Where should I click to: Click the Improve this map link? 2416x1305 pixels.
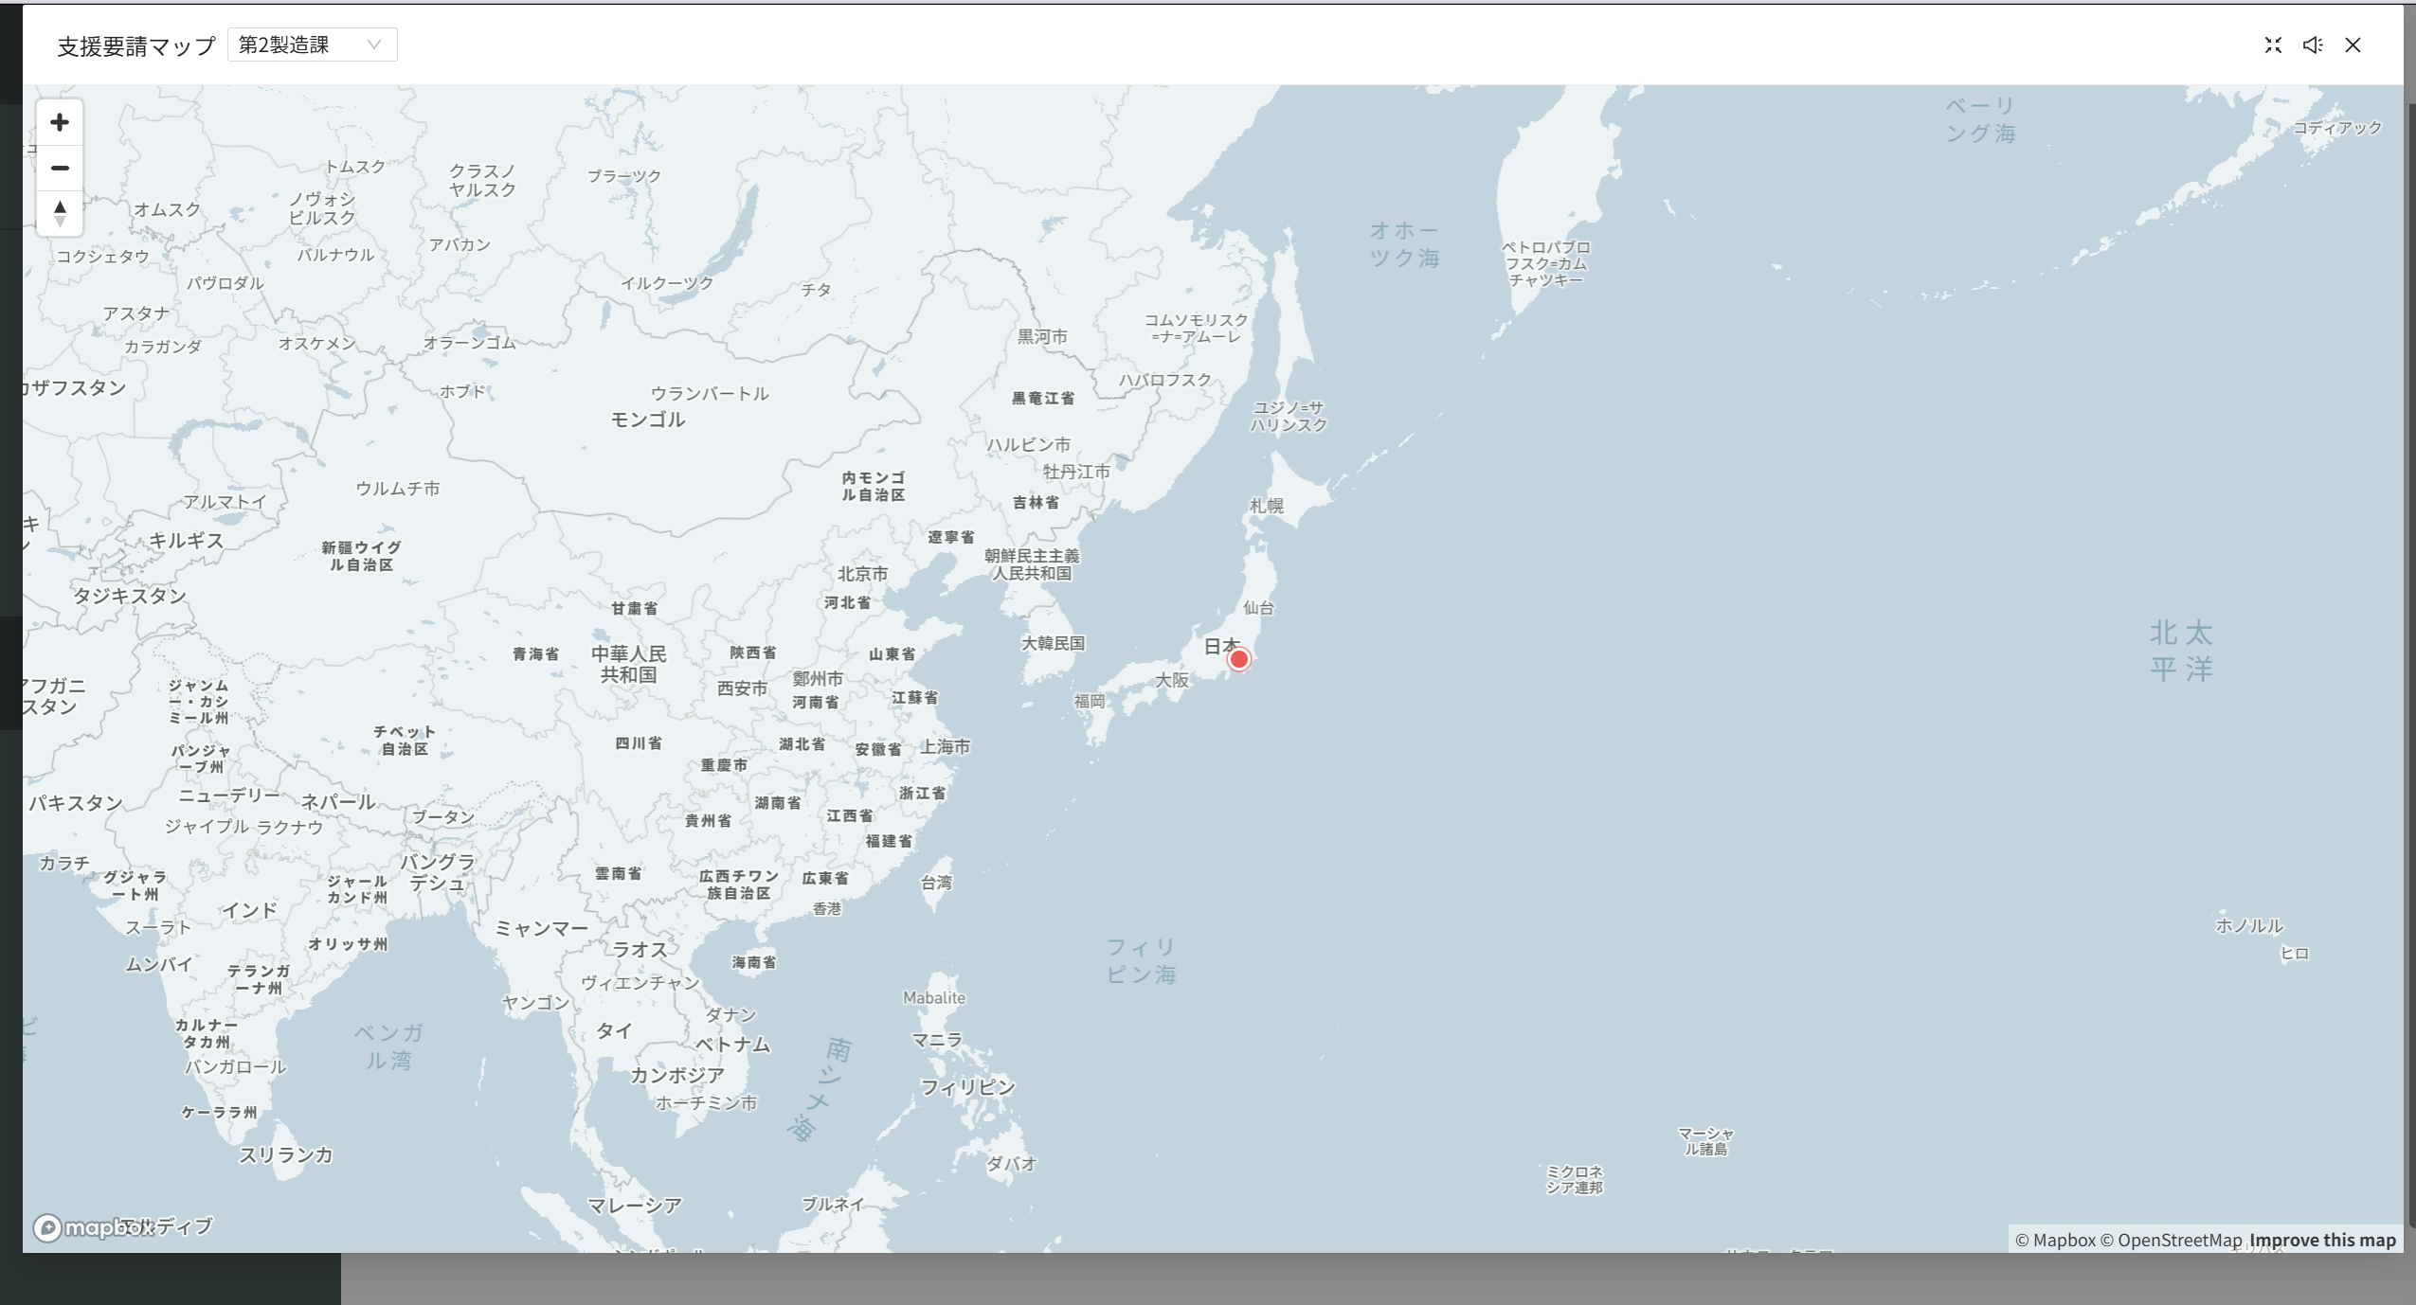pyautogui.click(x=2322, y=1240)
